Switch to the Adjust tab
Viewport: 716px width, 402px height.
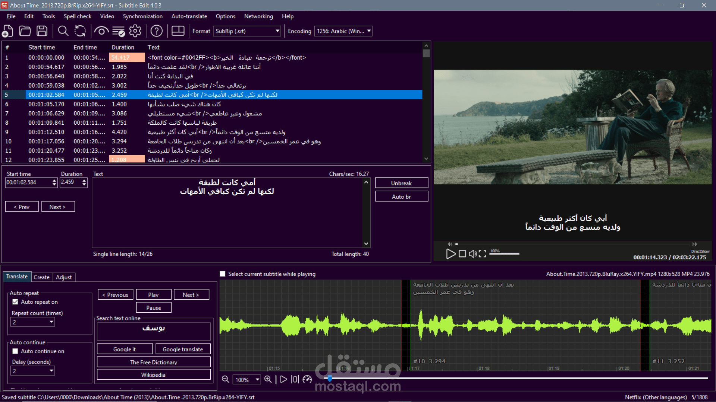coord(64,277)
